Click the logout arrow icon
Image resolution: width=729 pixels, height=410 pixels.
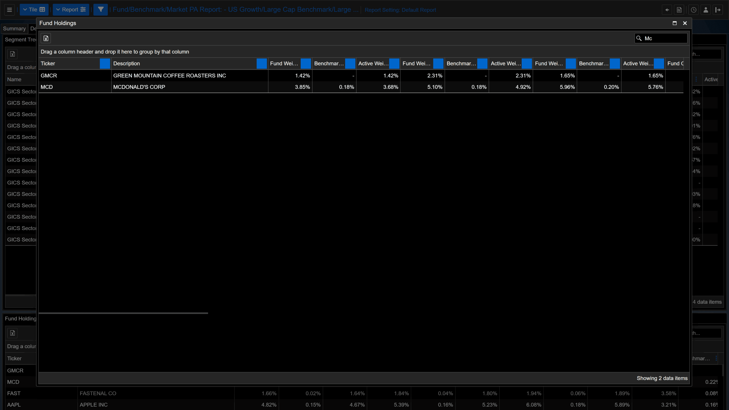click(x=718, y=10)
